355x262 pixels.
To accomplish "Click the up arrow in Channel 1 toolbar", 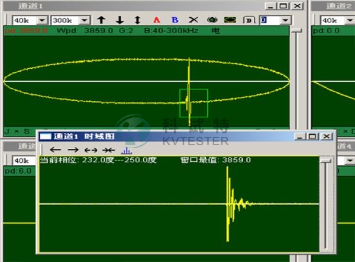I will point(102,20).
